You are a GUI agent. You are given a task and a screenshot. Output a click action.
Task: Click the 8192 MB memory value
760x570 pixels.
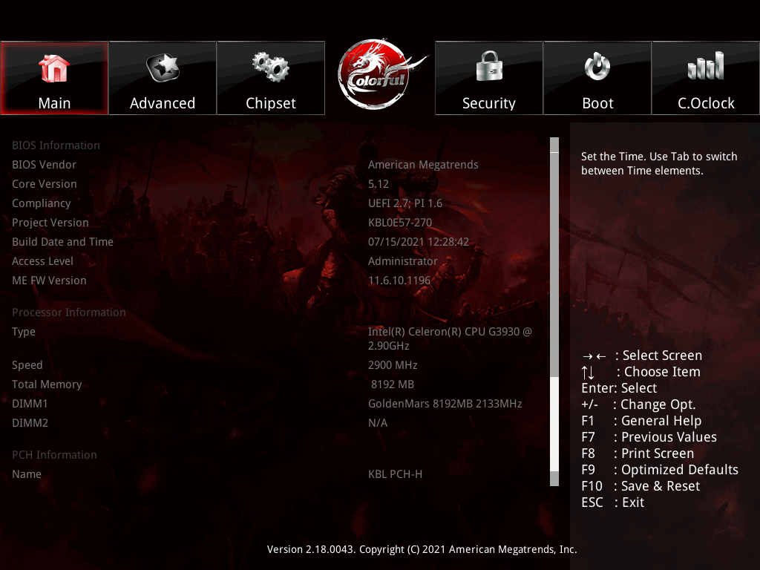pos(393,384)
